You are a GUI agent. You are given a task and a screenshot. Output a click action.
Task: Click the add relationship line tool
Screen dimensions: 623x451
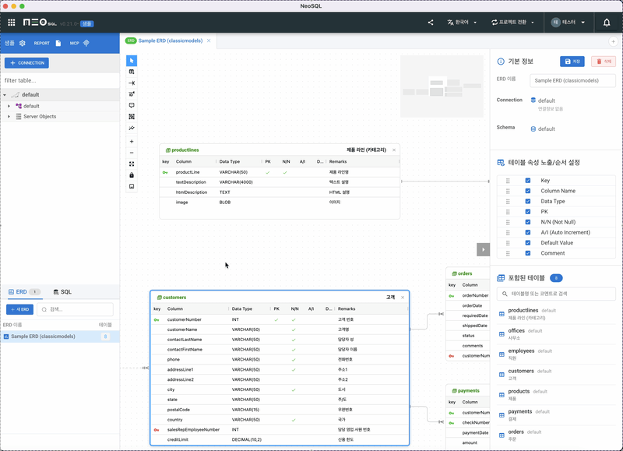(x=132, y=83)
